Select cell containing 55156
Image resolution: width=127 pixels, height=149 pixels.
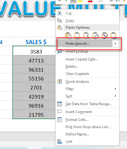34,78
